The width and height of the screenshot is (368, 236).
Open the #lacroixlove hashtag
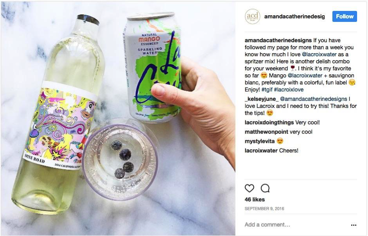click(289, 89)
